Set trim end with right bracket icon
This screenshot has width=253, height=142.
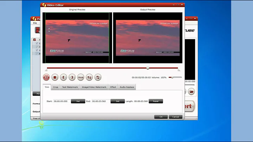(x=72, y=77)
